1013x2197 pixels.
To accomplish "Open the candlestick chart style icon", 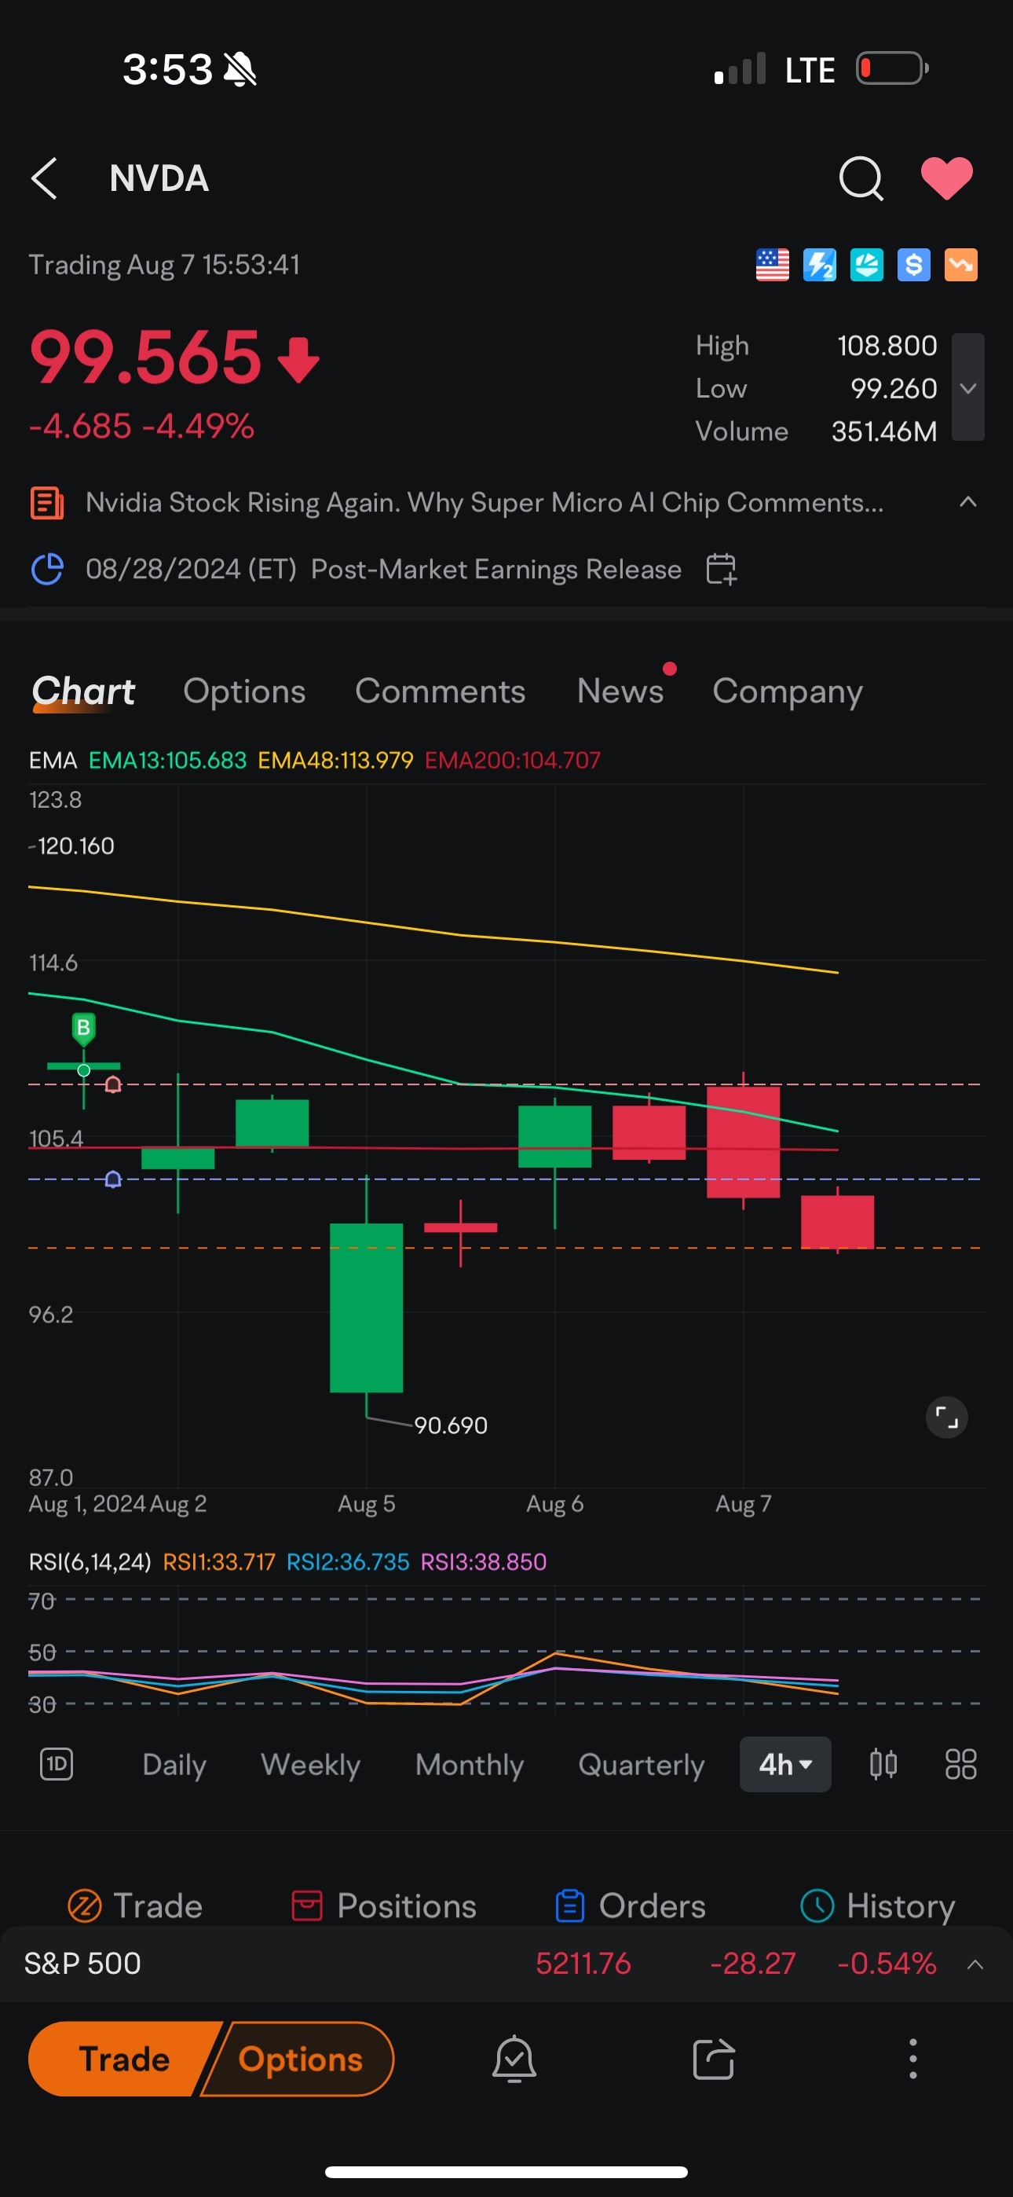I will (883, 1763).
